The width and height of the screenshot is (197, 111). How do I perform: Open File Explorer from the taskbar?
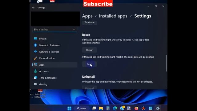pos(101,108)
